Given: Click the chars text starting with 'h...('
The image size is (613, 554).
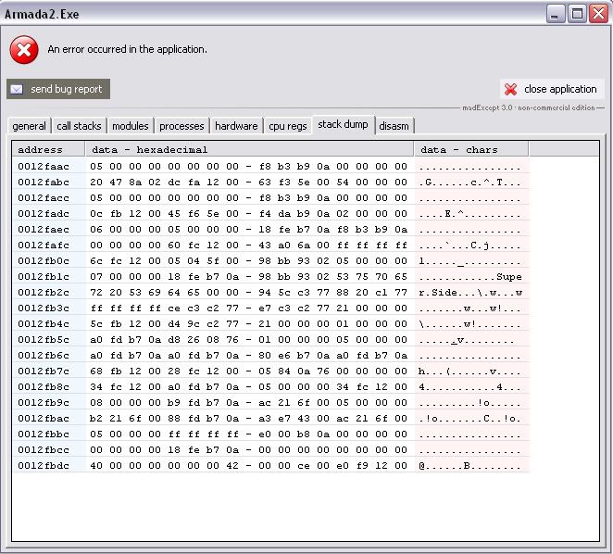Looking at the screenshot, I should [470, 371].
